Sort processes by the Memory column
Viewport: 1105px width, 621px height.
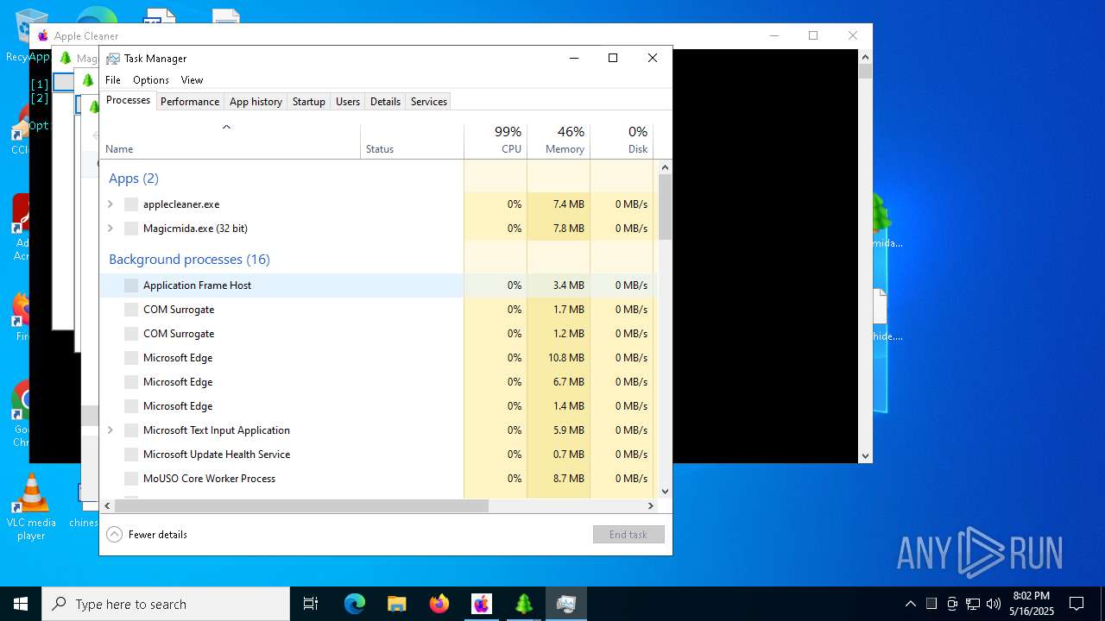click(559, 141)
